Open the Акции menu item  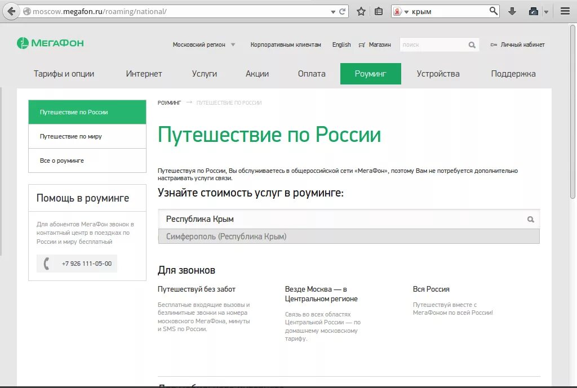coord(257,74)
